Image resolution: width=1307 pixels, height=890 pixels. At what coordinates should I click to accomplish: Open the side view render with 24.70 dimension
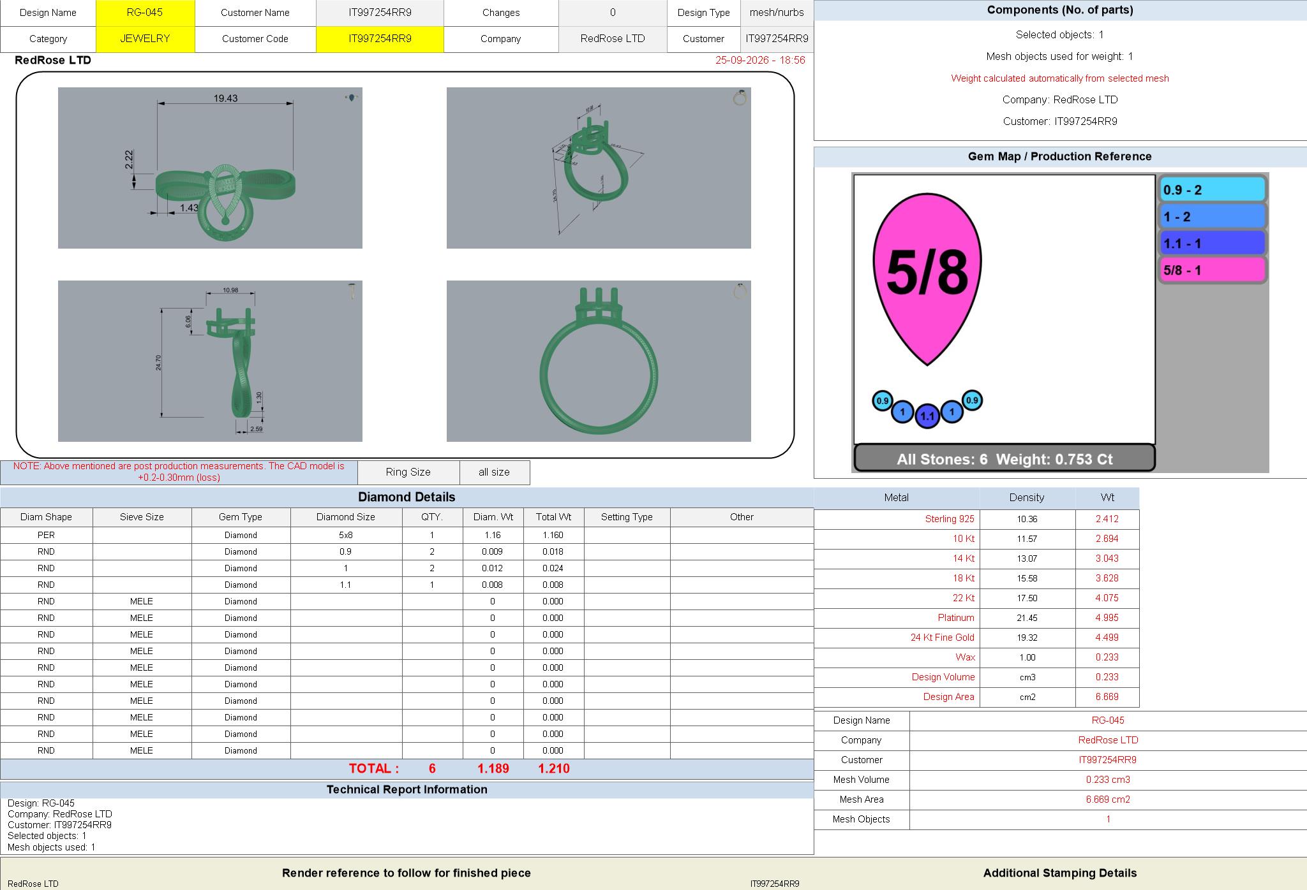(x=210, y=361)
